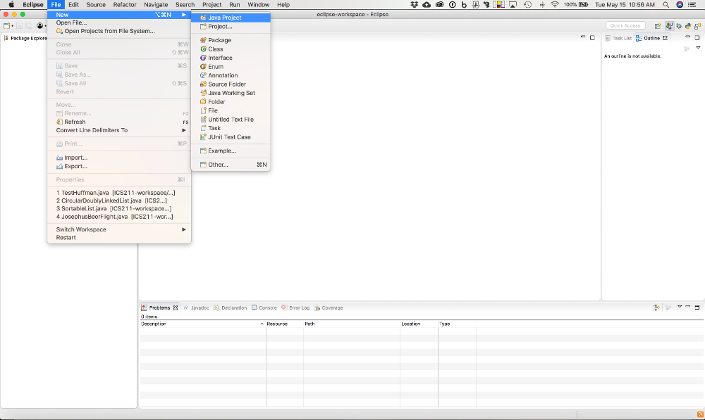Open the Outline view menu dropdown arrow
This screenshot has height=420, width=705.
coord(698,48)
